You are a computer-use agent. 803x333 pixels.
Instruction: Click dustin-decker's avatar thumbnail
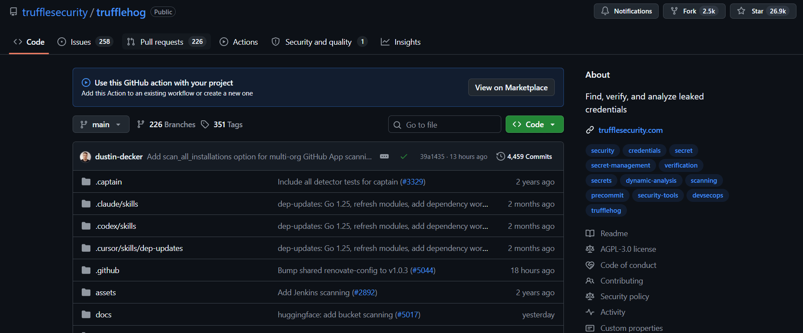point(85,157)
